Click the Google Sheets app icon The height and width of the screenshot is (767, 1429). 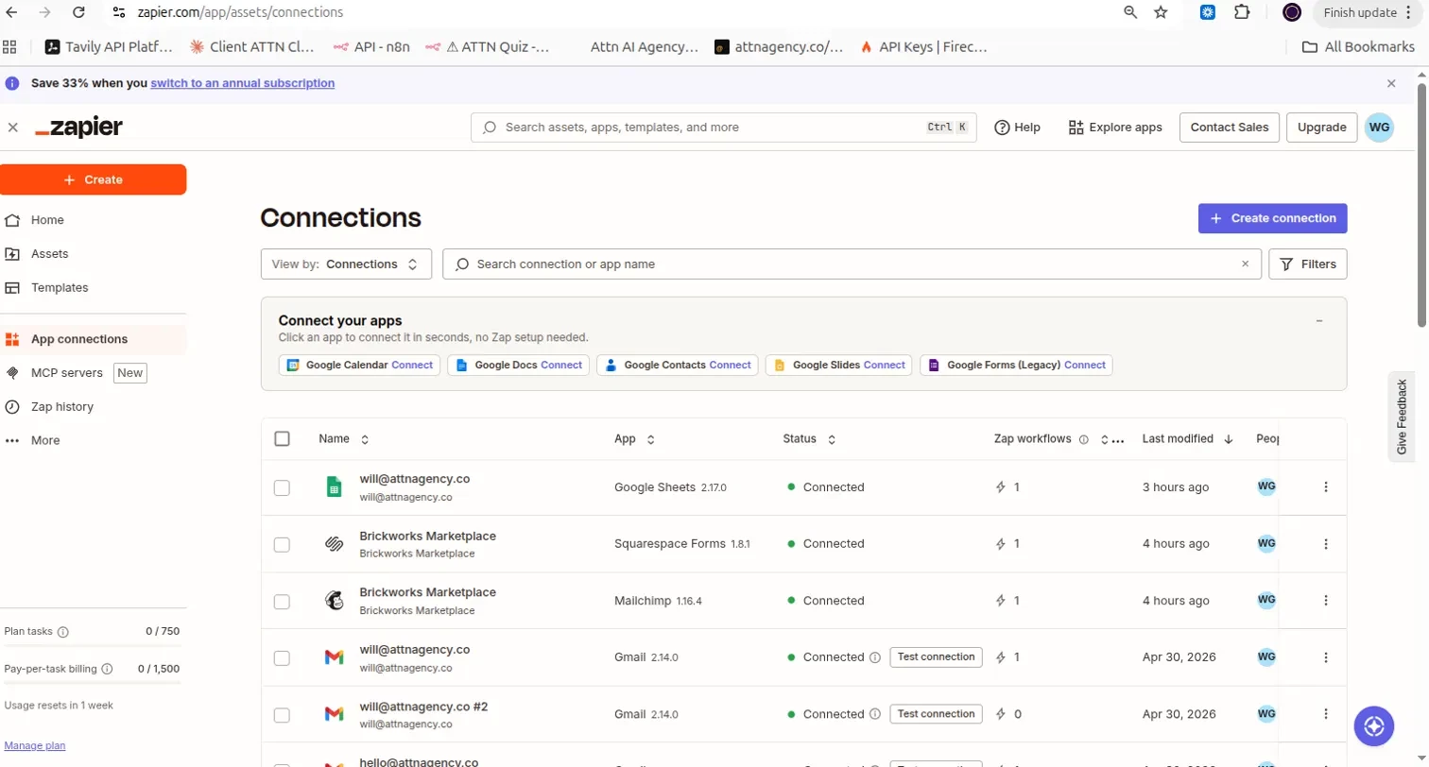tap(334, 487)
